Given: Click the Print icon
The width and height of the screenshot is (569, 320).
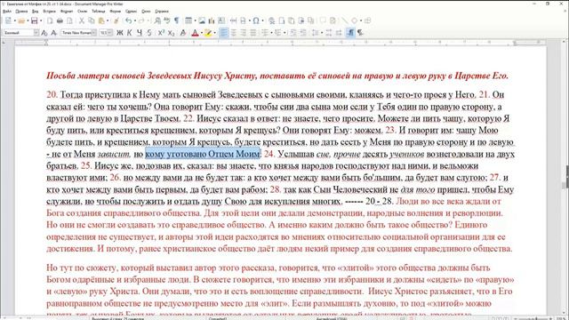Looking at the screenshot, I should point(60,21).
